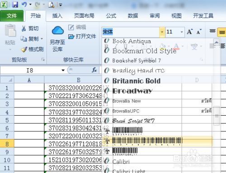The height and width of the screenshot is (173, 226).
Task: Switch to the 数据 tab
Action: [133, 16]
